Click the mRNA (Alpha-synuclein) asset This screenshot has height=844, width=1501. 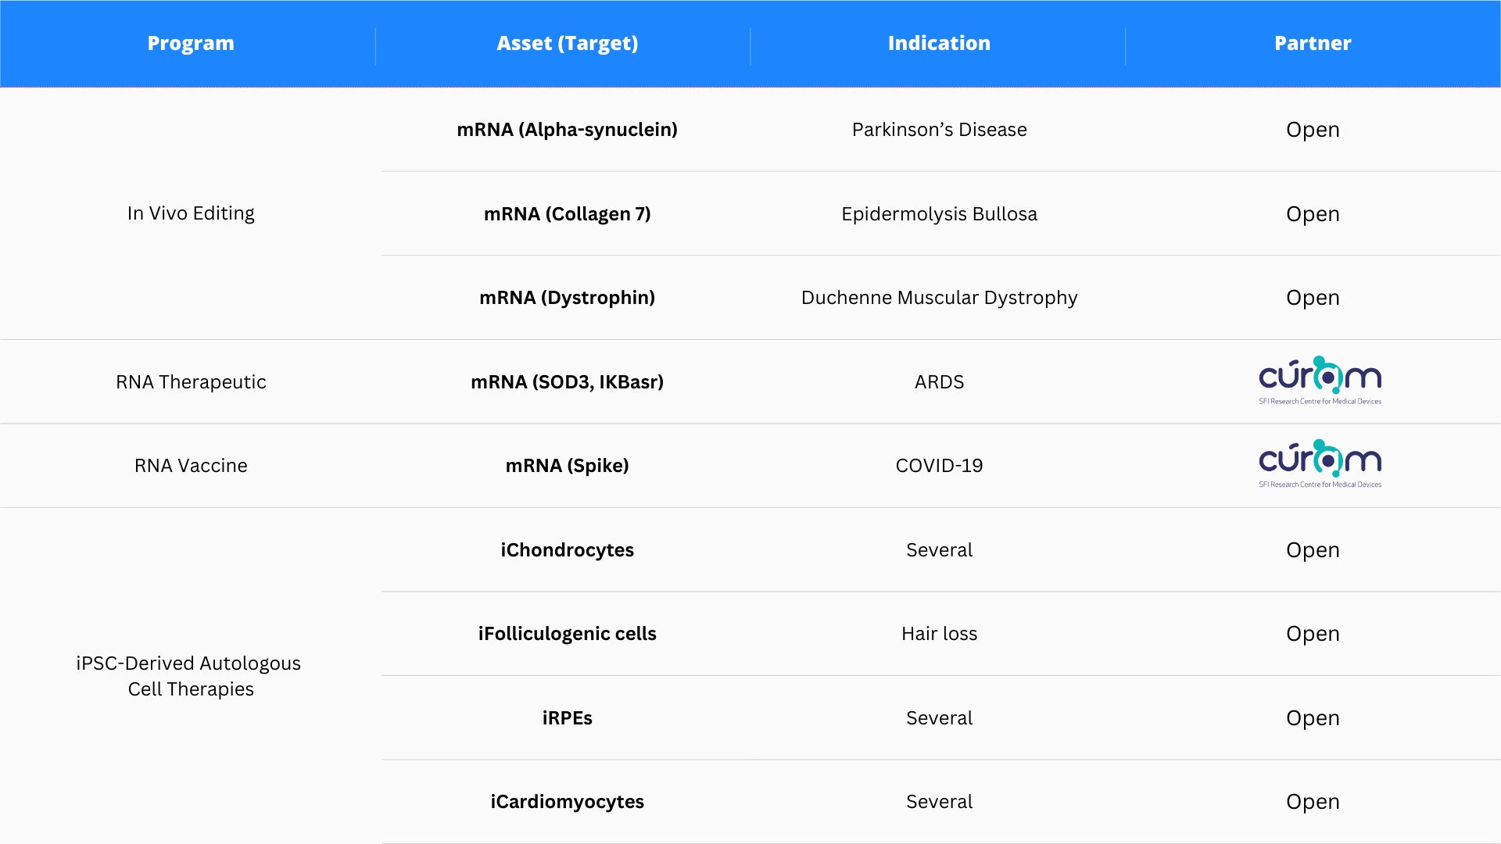568,130
